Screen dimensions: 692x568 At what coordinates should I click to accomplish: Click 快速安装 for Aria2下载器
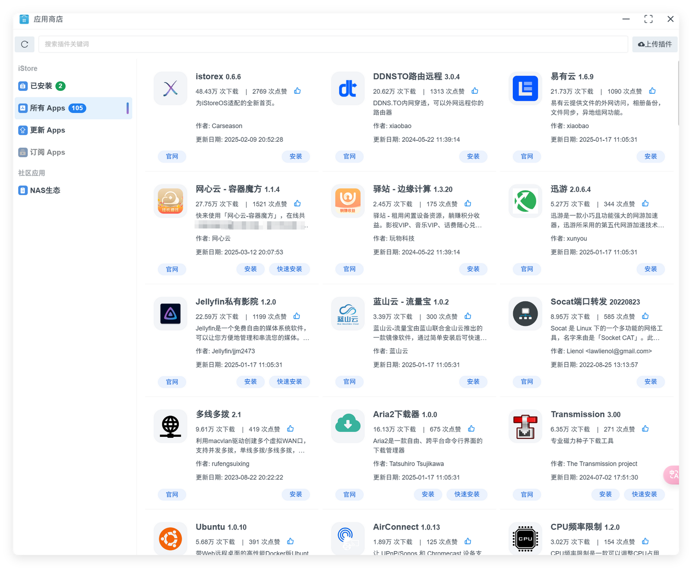(x=467, y=494)
